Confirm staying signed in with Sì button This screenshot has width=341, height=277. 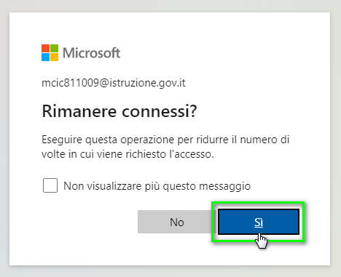click(259, 222)
